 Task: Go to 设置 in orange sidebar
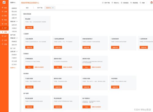[4, 44]
